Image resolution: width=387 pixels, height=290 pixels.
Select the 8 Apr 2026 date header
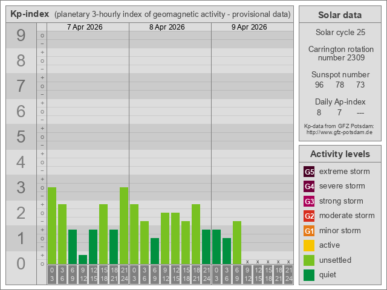pyautogui.click(x=167, y=27)
